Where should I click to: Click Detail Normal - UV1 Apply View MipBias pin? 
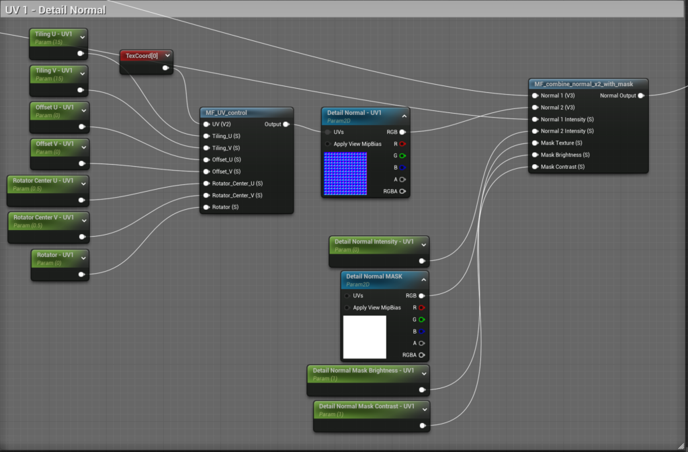(328, 144)
